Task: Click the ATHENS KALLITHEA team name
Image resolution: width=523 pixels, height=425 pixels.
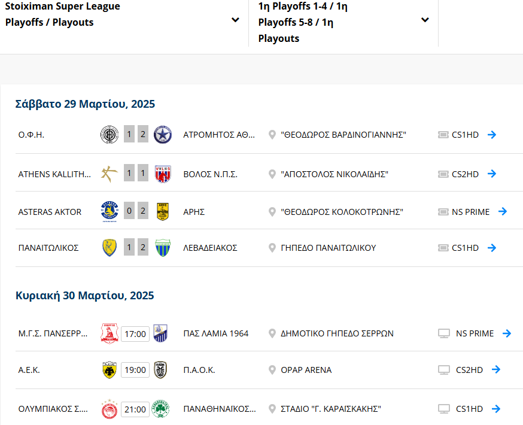Action: 54,174
